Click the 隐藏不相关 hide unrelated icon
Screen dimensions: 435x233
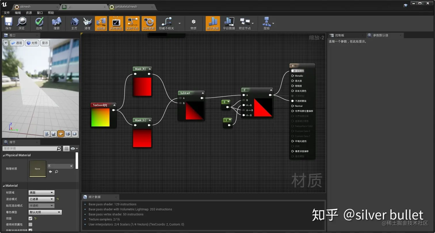pyautogui.click(x=167, y=23)
